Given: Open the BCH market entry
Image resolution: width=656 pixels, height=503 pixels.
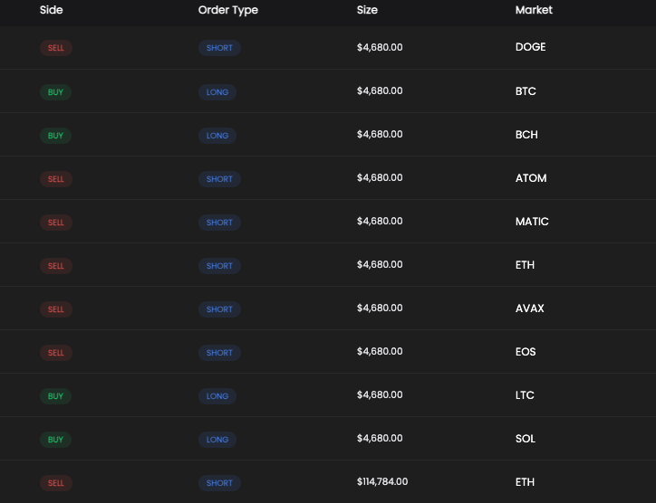Looking at the screenshot, I should tap(526, 135).
